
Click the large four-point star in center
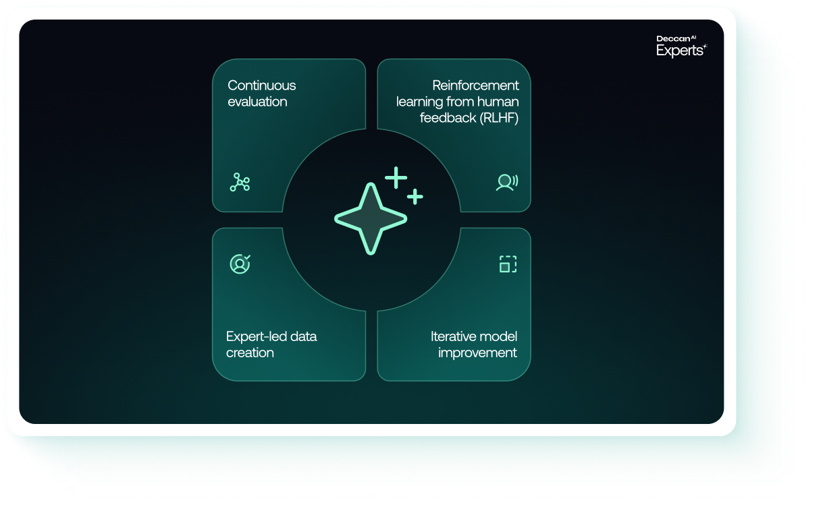tap(371, 218)
